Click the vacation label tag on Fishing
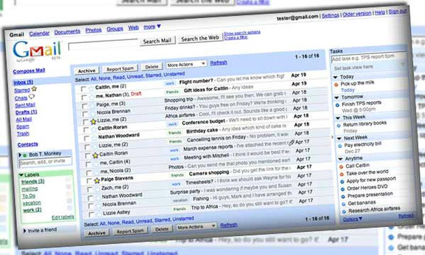 tap(180, 200)
